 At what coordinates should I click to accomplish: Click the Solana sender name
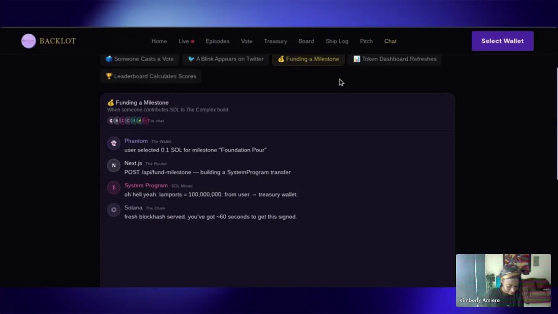point(133,208)
